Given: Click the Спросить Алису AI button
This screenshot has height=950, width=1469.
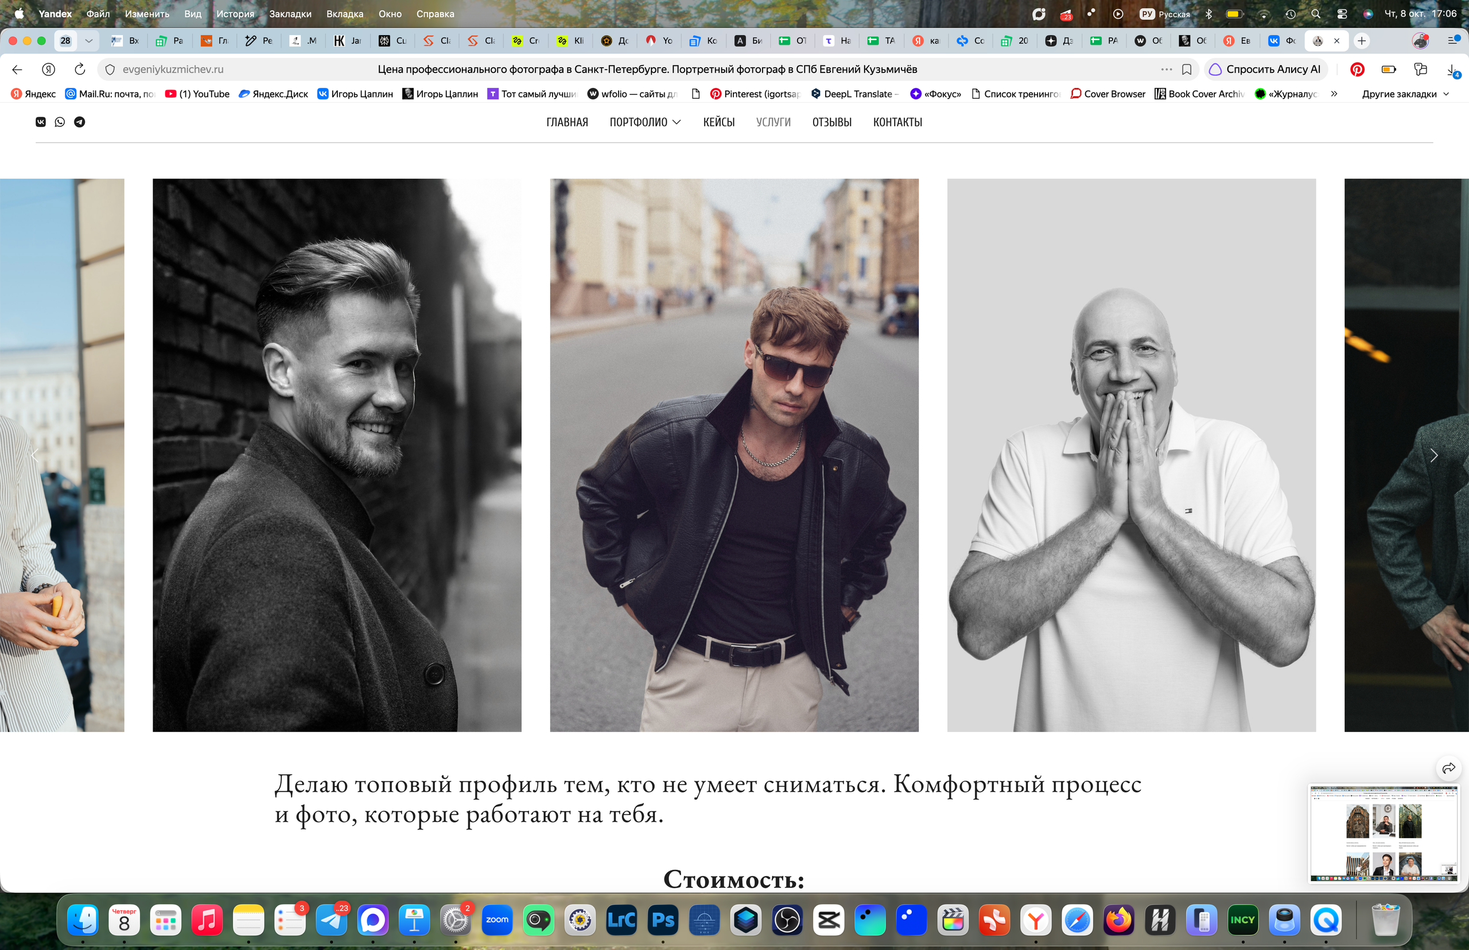Looking at the screenshot, I should click(x=1265, y=69).
